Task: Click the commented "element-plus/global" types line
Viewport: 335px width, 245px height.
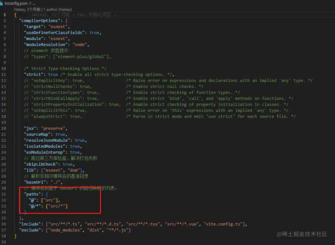Action: click(x=68, y=56)
